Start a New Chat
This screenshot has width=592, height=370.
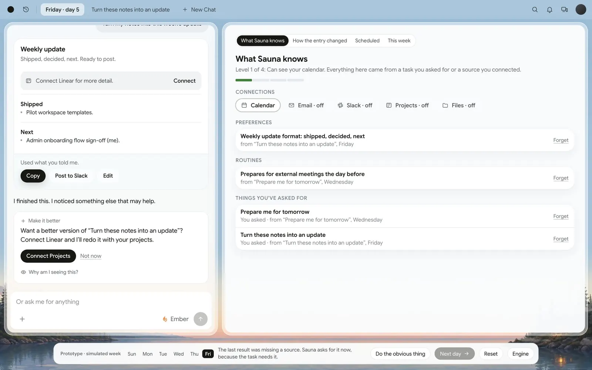tap(199, 10)
